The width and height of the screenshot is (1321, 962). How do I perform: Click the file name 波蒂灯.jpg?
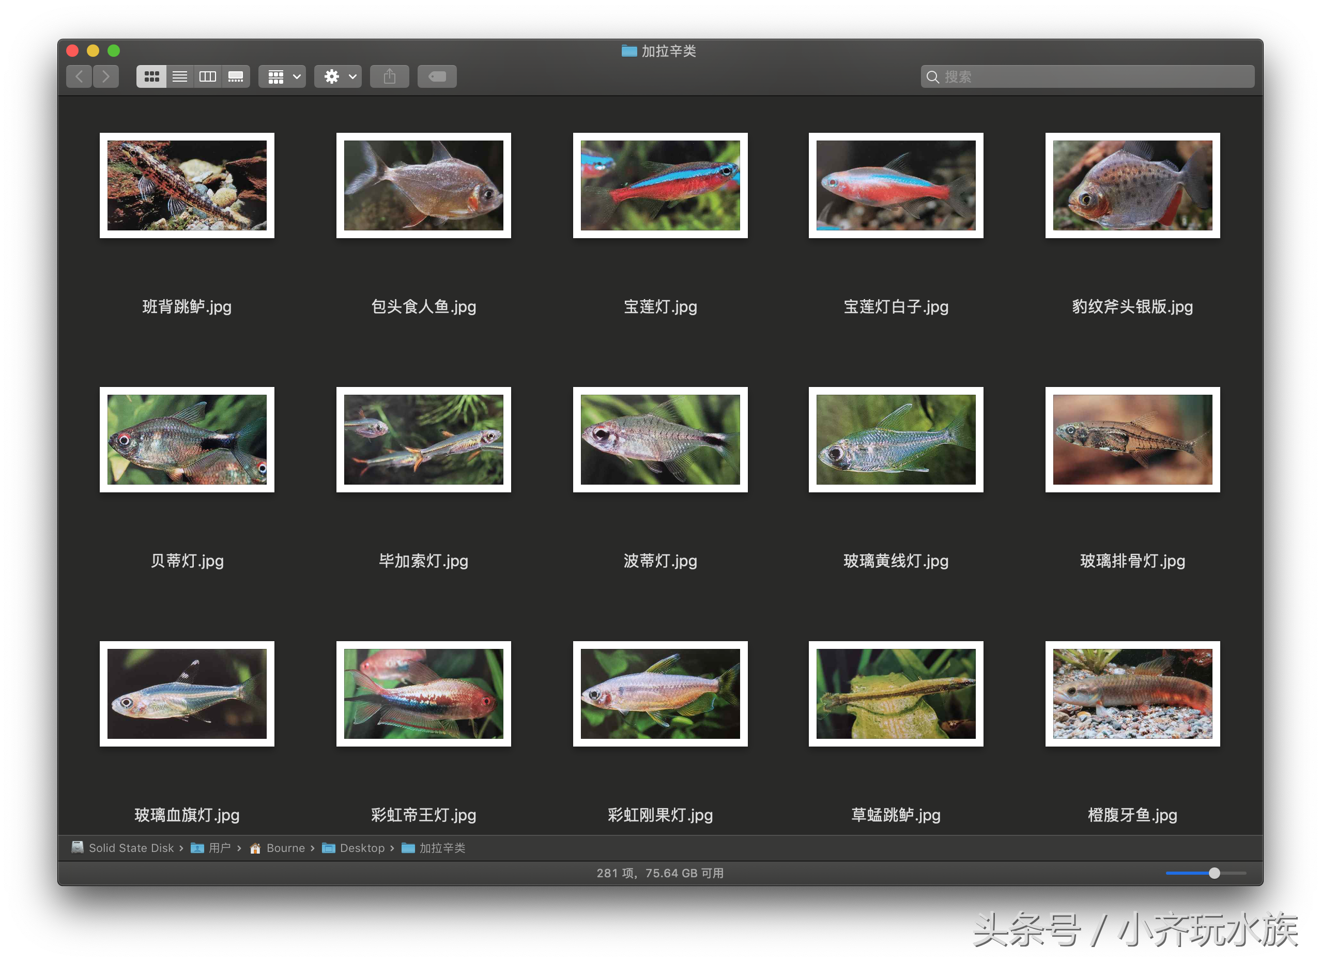[660, 561]
